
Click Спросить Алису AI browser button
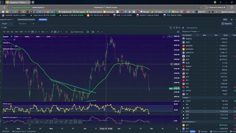[216, 7]
